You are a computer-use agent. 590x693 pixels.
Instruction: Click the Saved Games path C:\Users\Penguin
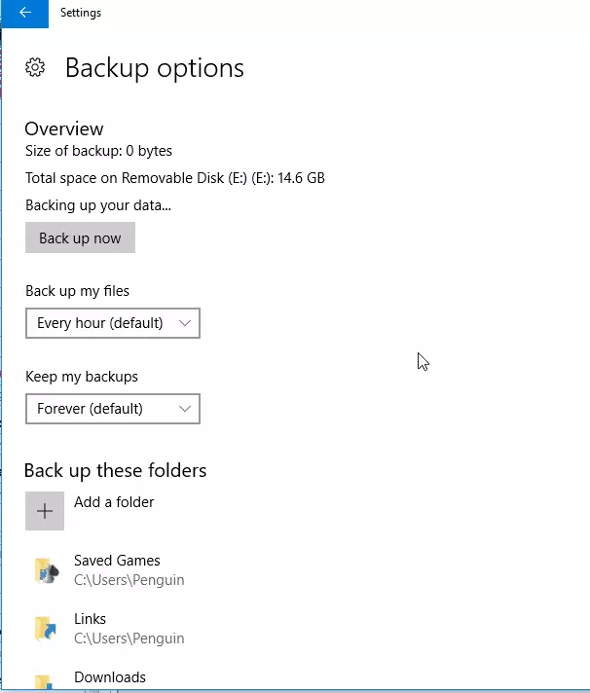pos(129,580)
